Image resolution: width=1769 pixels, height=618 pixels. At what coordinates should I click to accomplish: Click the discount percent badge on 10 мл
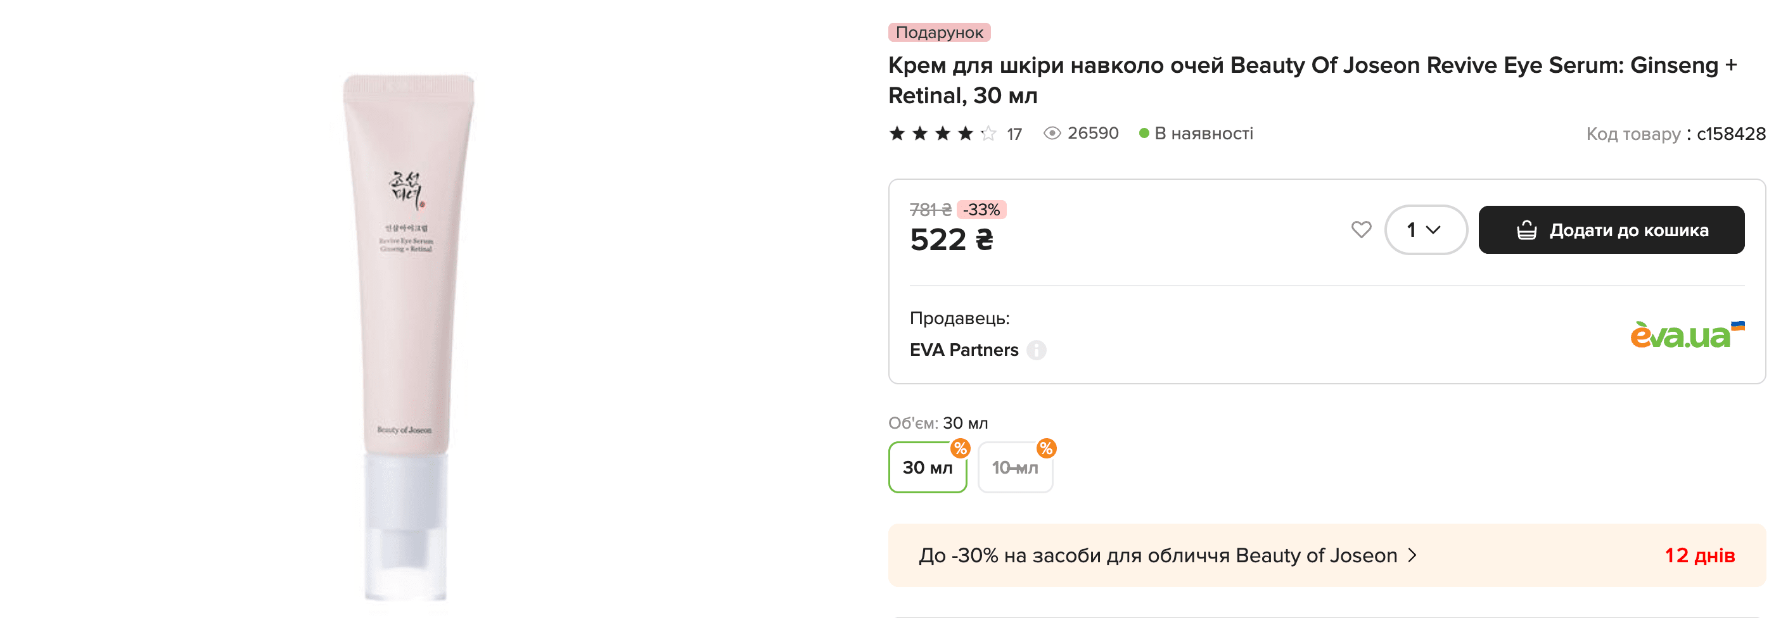(x=1046, y=448)
